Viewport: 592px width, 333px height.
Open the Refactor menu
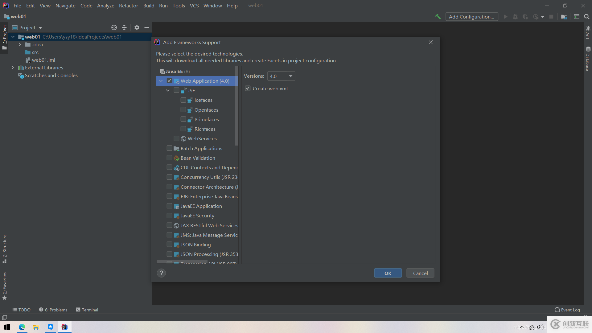128,6
